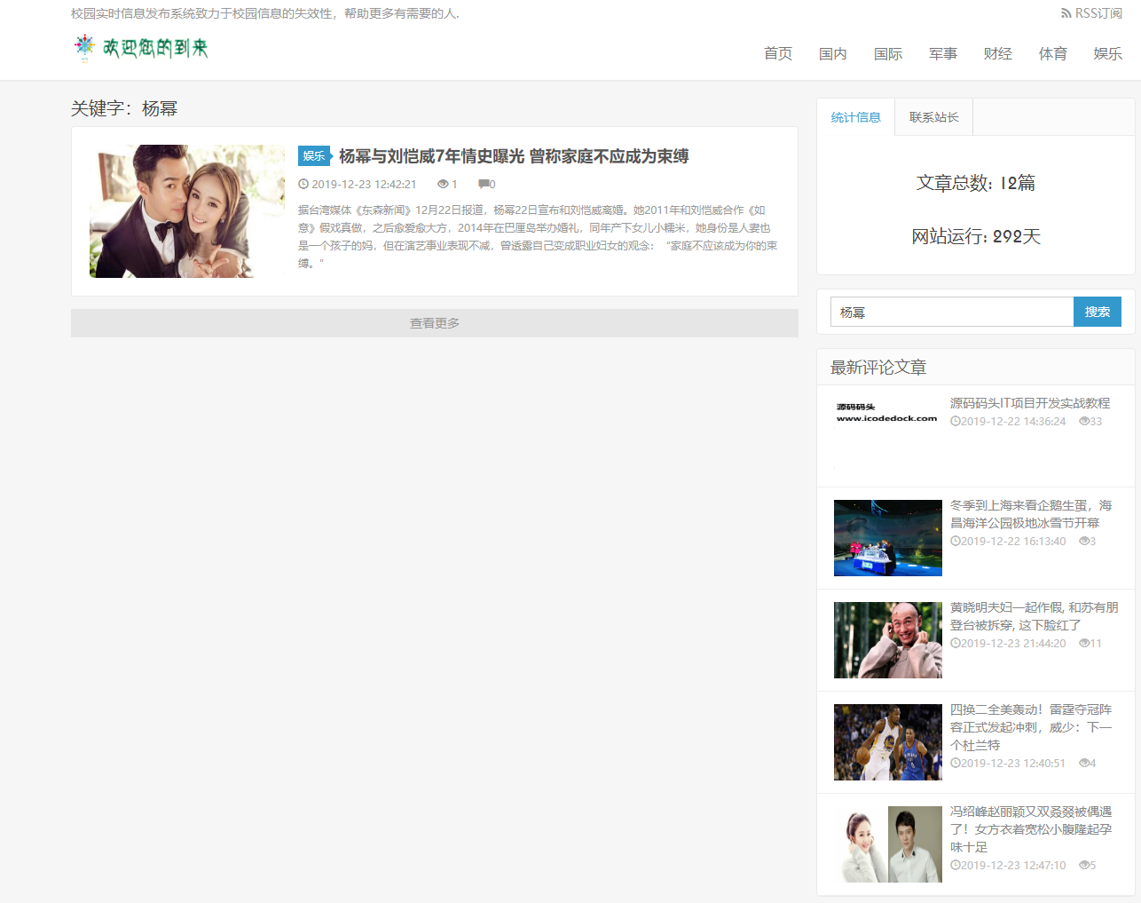Click the 搜索 search button
The width and height of the screenshot is (1141, 903).
pyautogui.click(x=1097, y=312)
